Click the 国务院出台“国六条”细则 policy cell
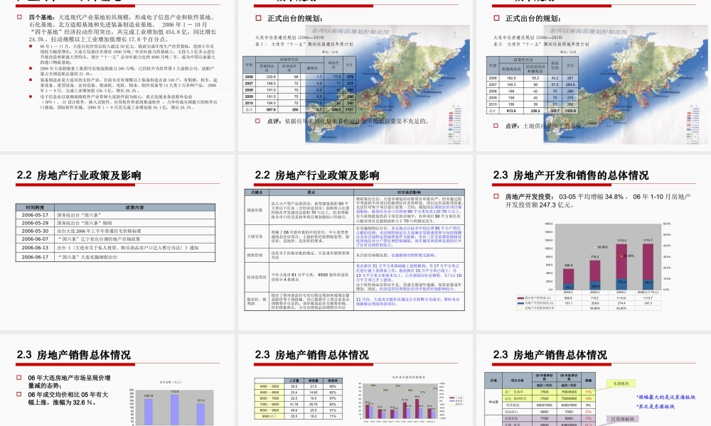The image size is (711, 426). pos(134,223)
